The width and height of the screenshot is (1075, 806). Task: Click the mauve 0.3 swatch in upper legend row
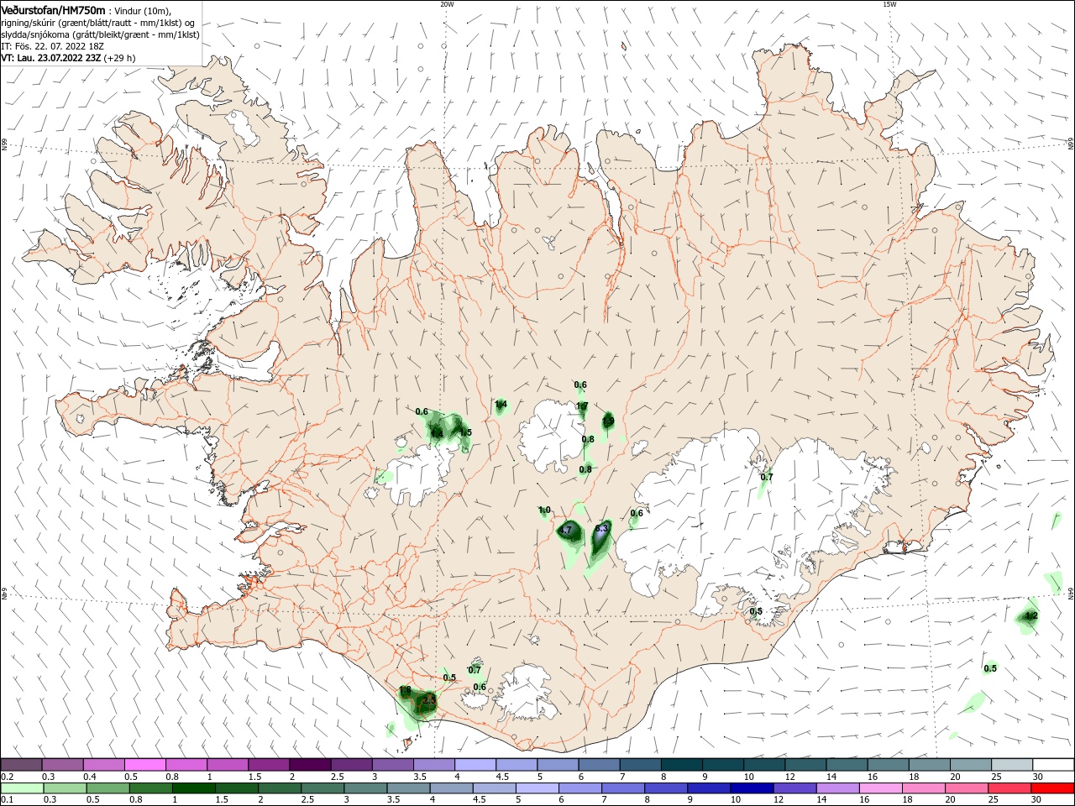[x=62, y=764]
